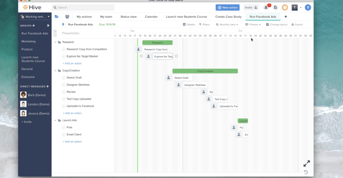This screenshot has height=178, width=343.
Task: Click assignee icon for Research Copy bar
Action: [138, 49]
